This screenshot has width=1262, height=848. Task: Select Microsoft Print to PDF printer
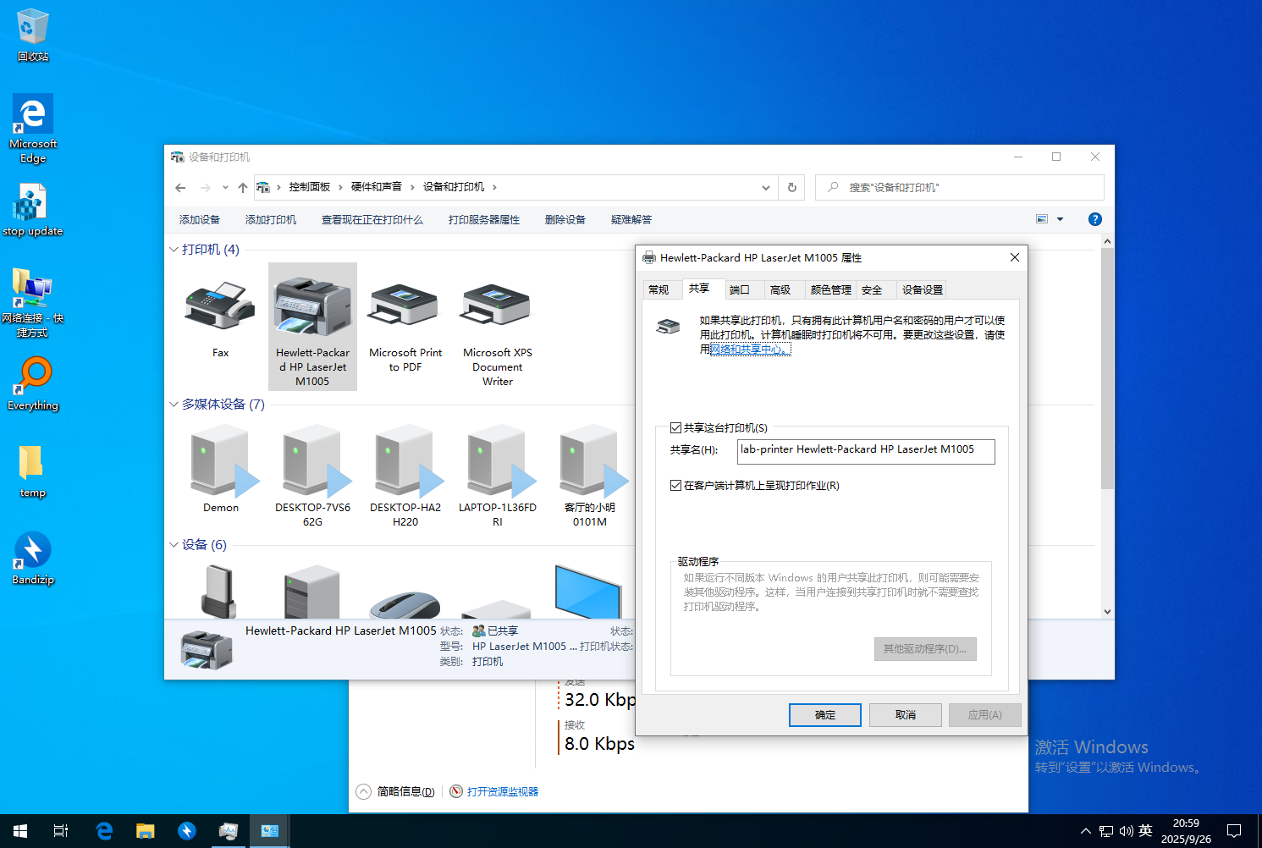pos(405,309)
